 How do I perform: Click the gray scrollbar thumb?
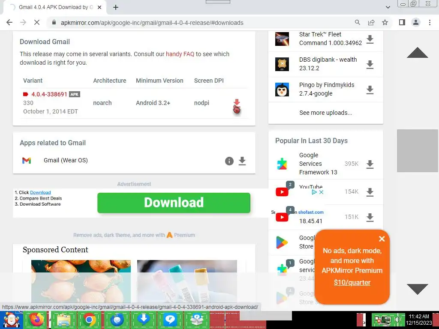[418, 151]
